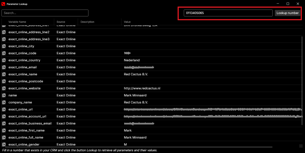Screen dimensions: 305x153
Task: Close the Parameter Lookup window
Action: pyautogui.click(x=298, y=4)
